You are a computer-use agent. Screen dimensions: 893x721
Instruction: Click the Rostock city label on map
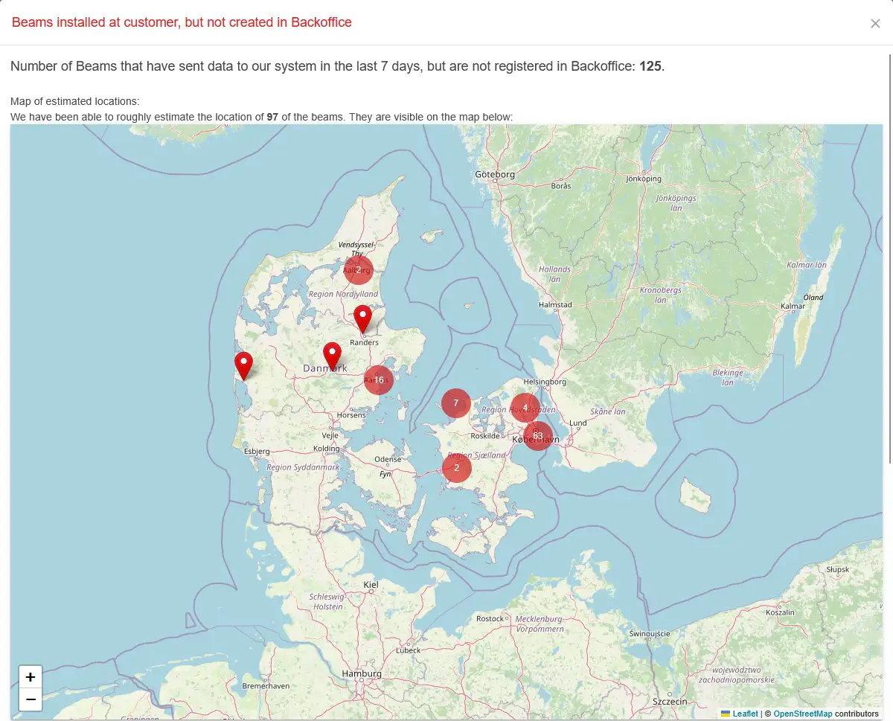490,618
